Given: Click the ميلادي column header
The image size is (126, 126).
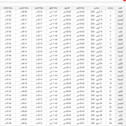Looking at the screenshot, I should [x=97, y=8].
